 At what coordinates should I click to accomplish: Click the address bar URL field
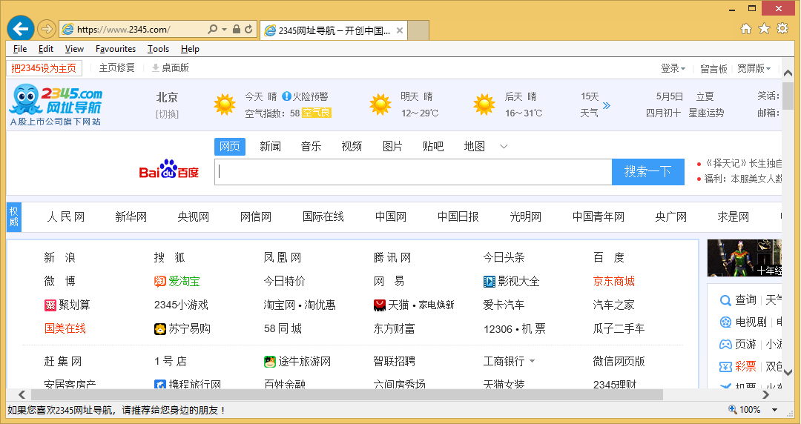pyautogui.click(x=133, y=30)
